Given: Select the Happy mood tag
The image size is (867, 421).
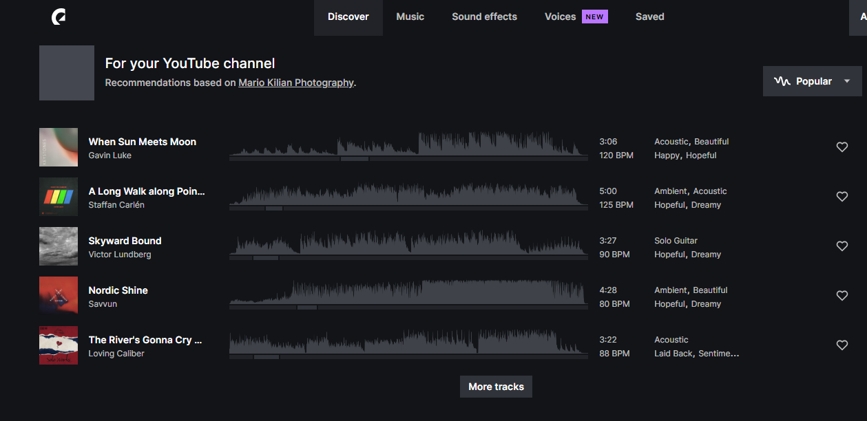Looking at the screenshot, I should click(x=667, y=155).
